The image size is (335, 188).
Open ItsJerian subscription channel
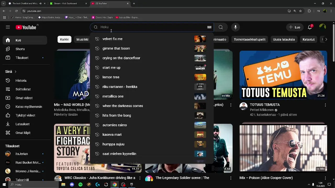coord(25,154)
